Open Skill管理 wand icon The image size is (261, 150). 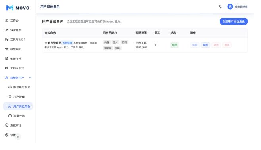coord(7,30)
